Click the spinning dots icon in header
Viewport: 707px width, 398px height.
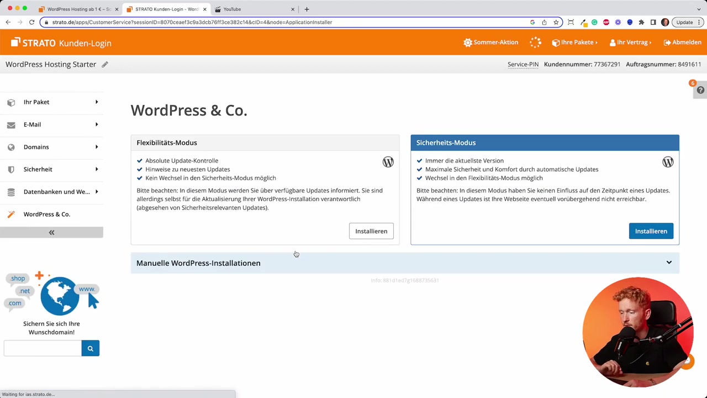[x=535, y=42]
